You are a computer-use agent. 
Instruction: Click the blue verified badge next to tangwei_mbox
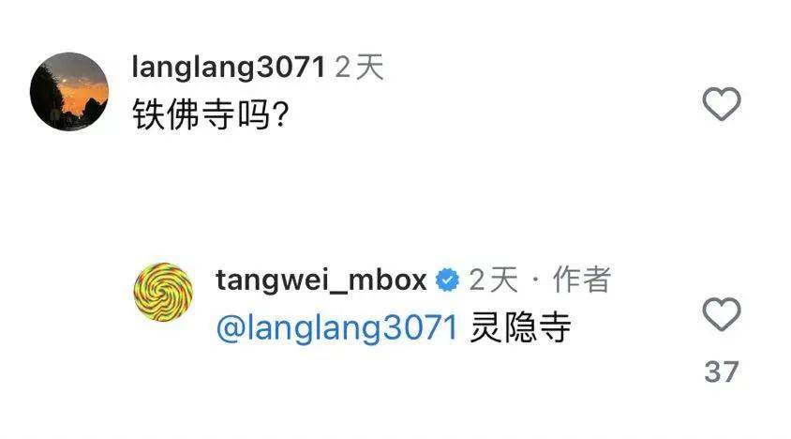(447, 280)
